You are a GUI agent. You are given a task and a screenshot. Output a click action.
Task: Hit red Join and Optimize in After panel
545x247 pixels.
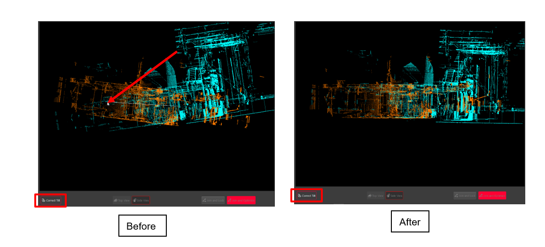point(492,195)
